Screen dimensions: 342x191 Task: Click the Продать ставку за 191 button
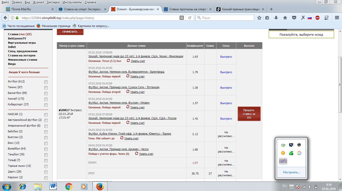tap(249, 114)
